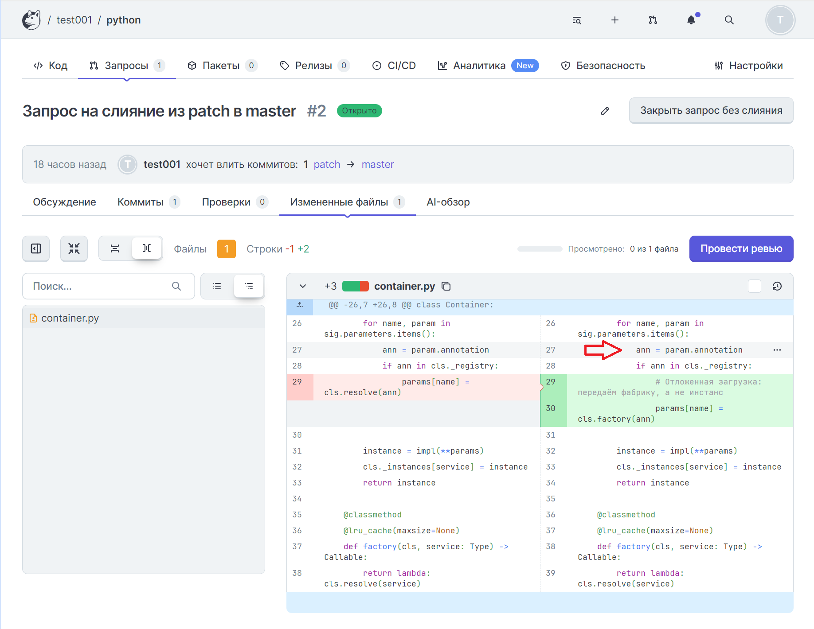Switch to Коммиты tab
Image resolution: width=814 pixels, height=629 pixels.
tap(149, 202)
